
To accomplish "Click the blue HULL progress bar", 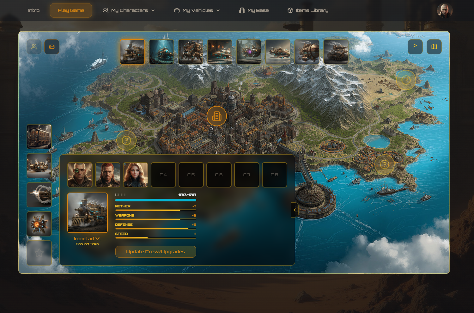I will (155, 200).
